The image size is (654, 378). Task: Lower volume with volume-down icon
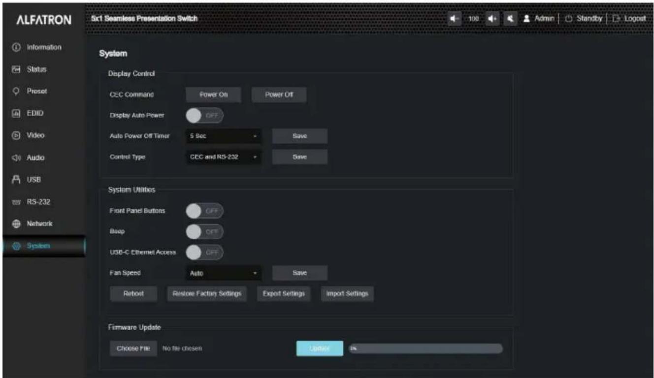pyautogui.click(x=454, y=18)
